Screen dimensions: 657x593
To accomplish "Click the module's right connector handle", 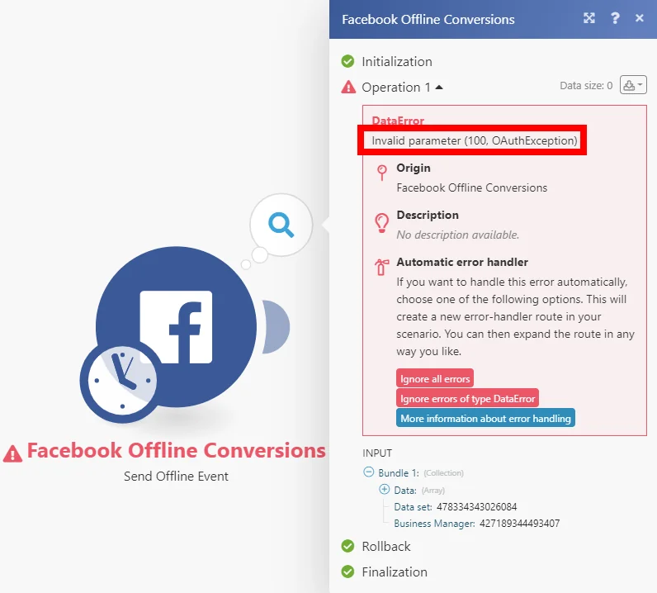I will point(276,327).
